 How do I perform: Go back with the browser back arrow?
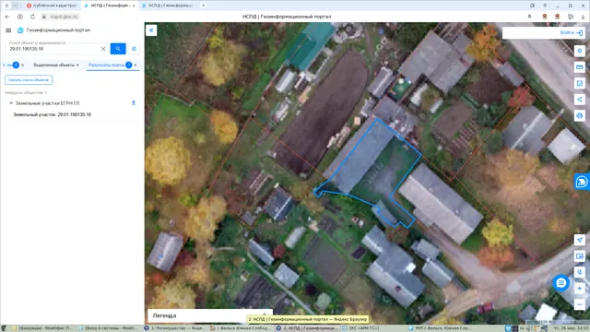pyautogui.click(x=7, y=17)
